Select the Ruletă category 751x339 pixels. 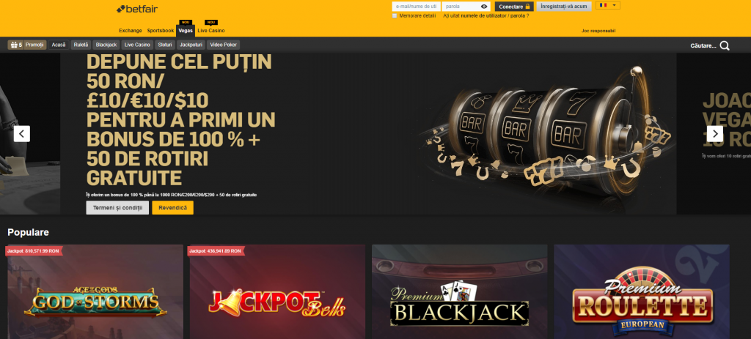tap(81, 45)
